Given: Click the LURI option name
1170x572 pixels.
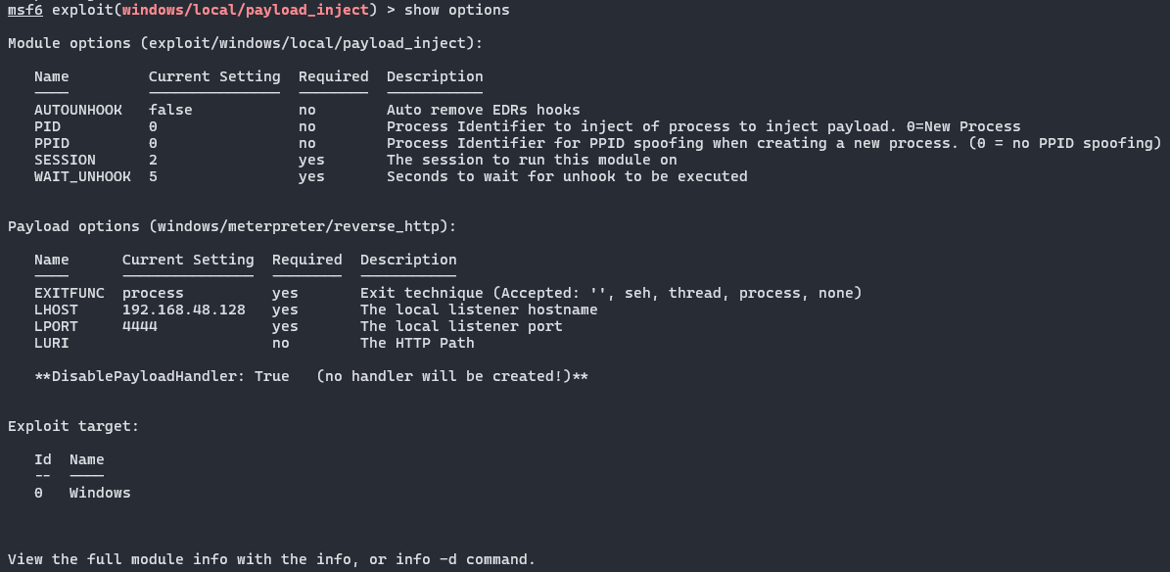Looking at the screenshot, I should click(51, 343).
